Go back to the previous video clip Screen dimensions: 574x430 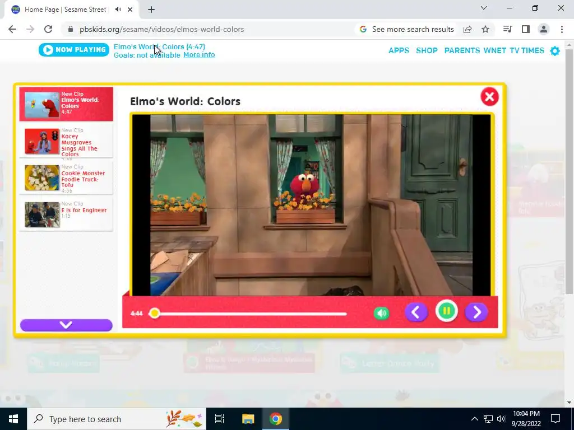tap(416, 312)
